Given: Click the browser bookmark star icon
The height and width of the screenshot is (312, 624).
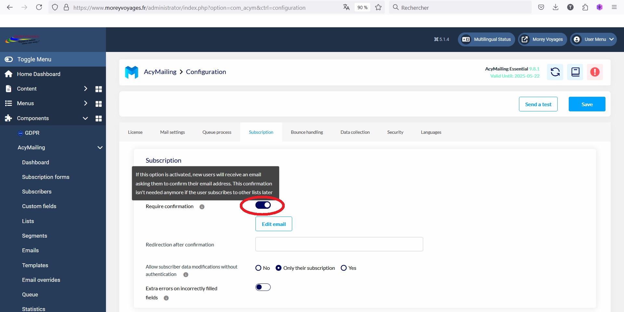Looking at the screenshot, I should pyautogui.click(x=378, y=7).
